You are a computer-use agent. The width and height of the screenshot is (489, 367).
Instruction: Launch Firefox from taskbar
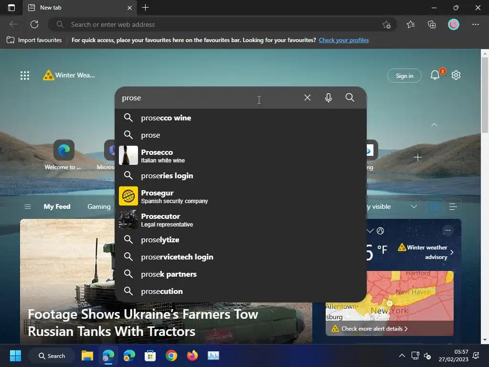coord(192,356)
